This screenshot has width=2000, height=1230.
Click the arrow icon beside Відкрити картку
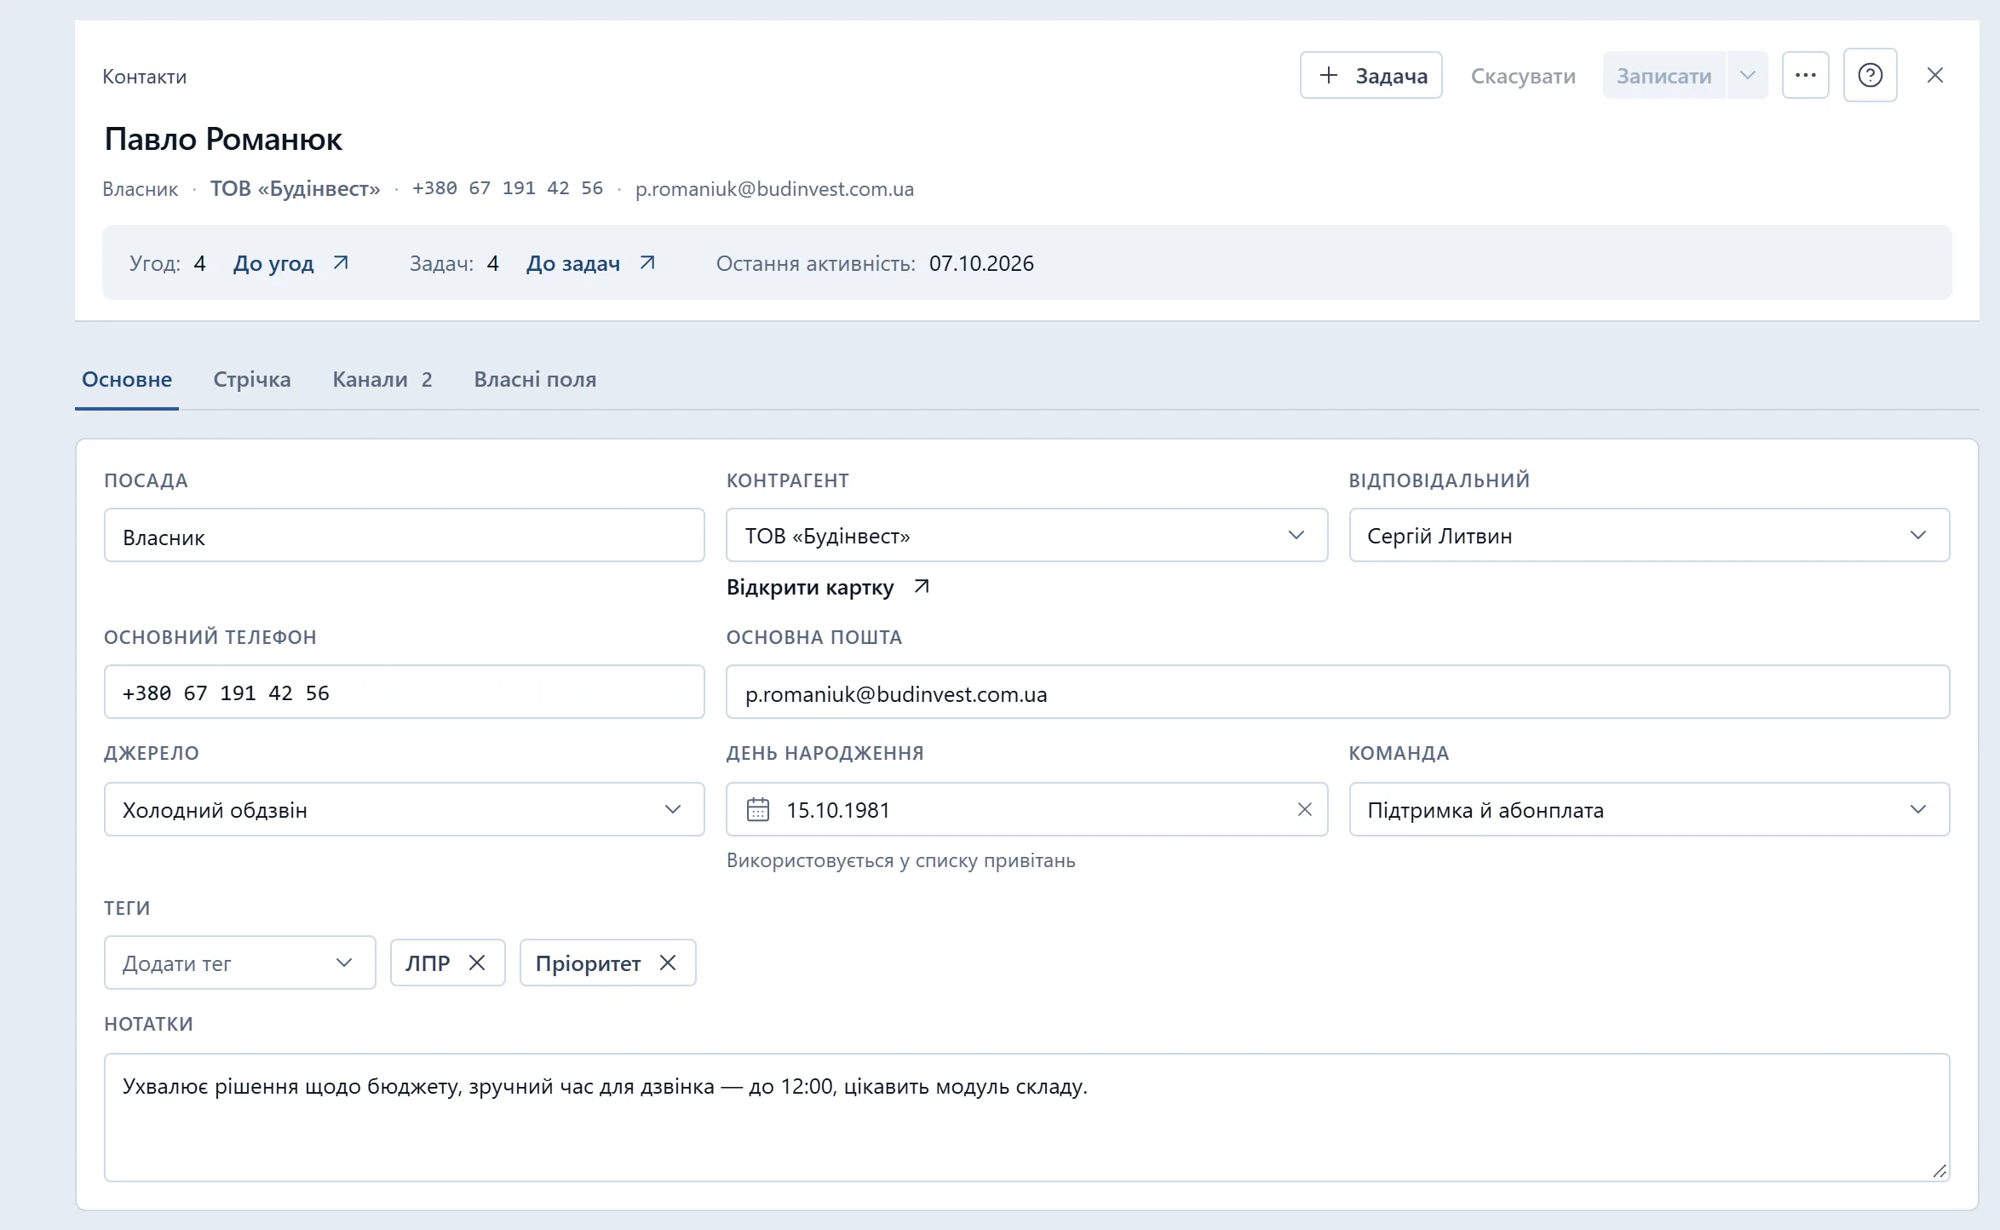921,586
